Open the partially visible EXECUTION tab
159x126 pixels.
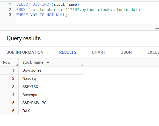coord(153,52)
